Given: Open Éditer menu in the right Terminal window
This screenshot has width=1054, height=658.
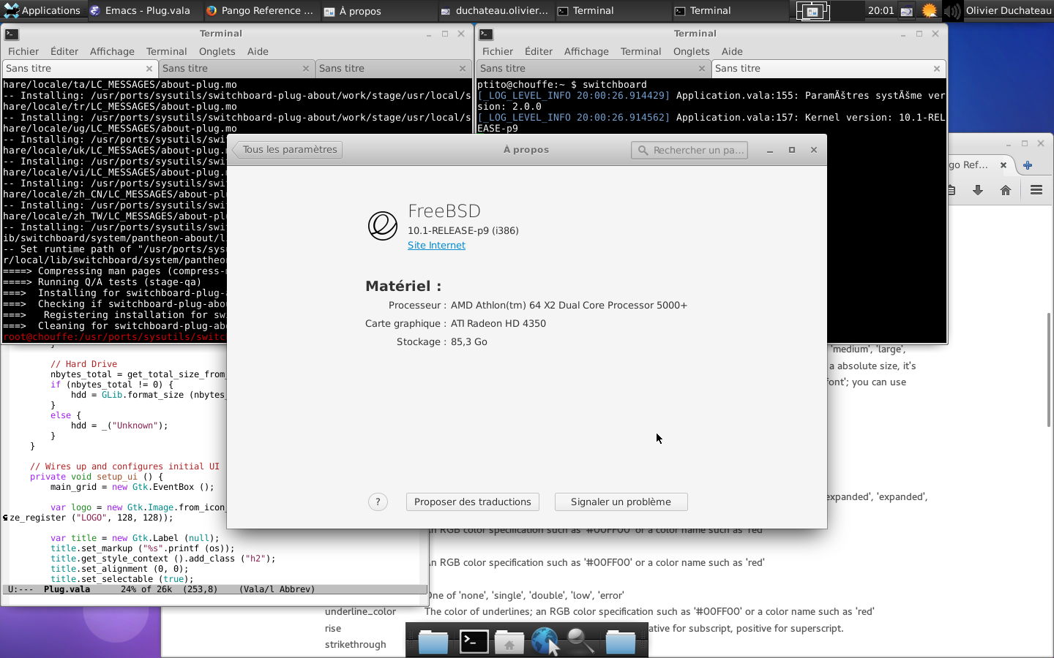Looking at the screenshot, I should click(x=539, y=51).
